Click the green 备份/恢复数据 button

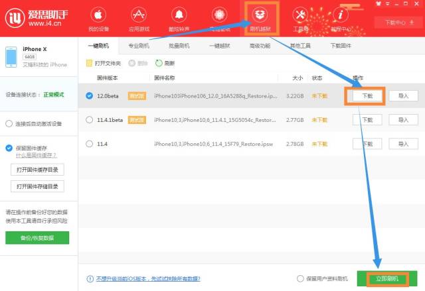point(37,238)
